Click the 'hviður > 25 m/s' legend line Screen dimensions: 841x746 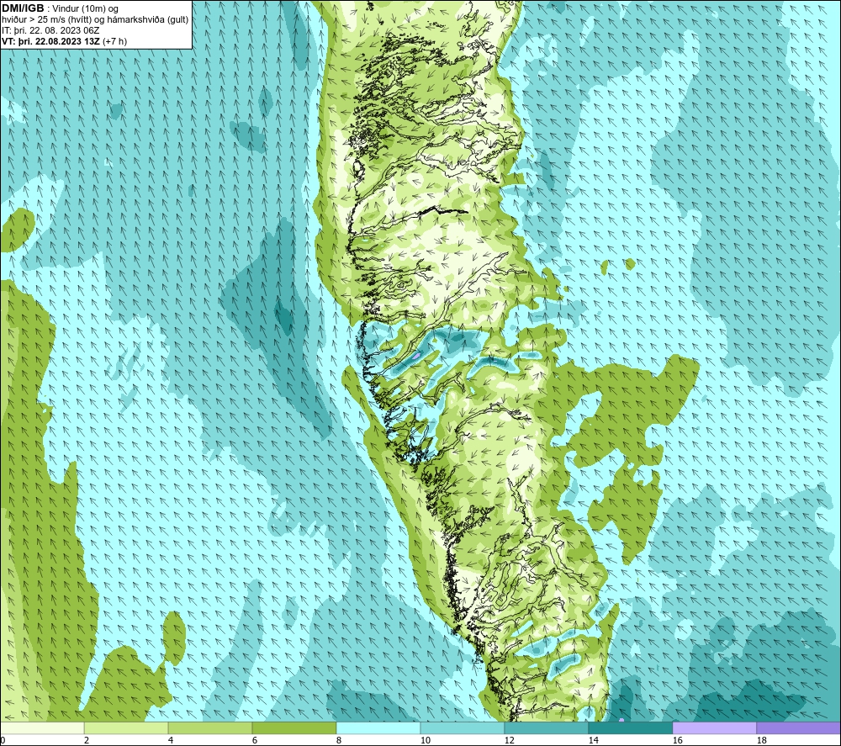click(x=95, y=19)
